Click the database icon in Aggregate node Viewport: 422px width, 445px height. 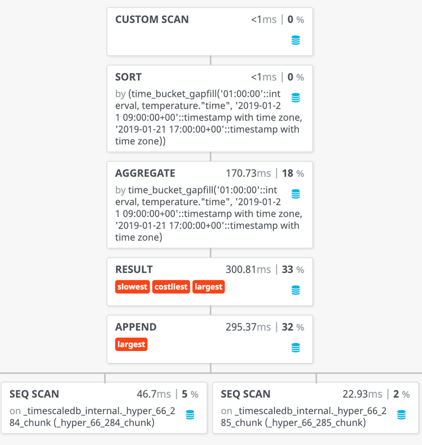296,194
